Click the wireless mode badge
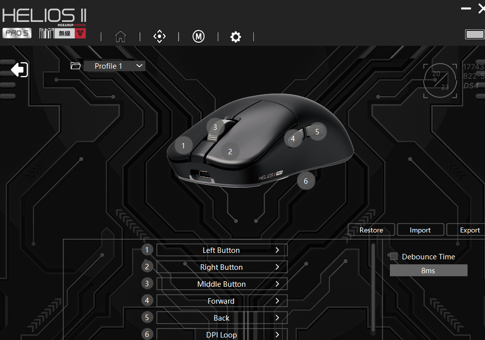Screen dimensions: 485x340 [64, 33]
